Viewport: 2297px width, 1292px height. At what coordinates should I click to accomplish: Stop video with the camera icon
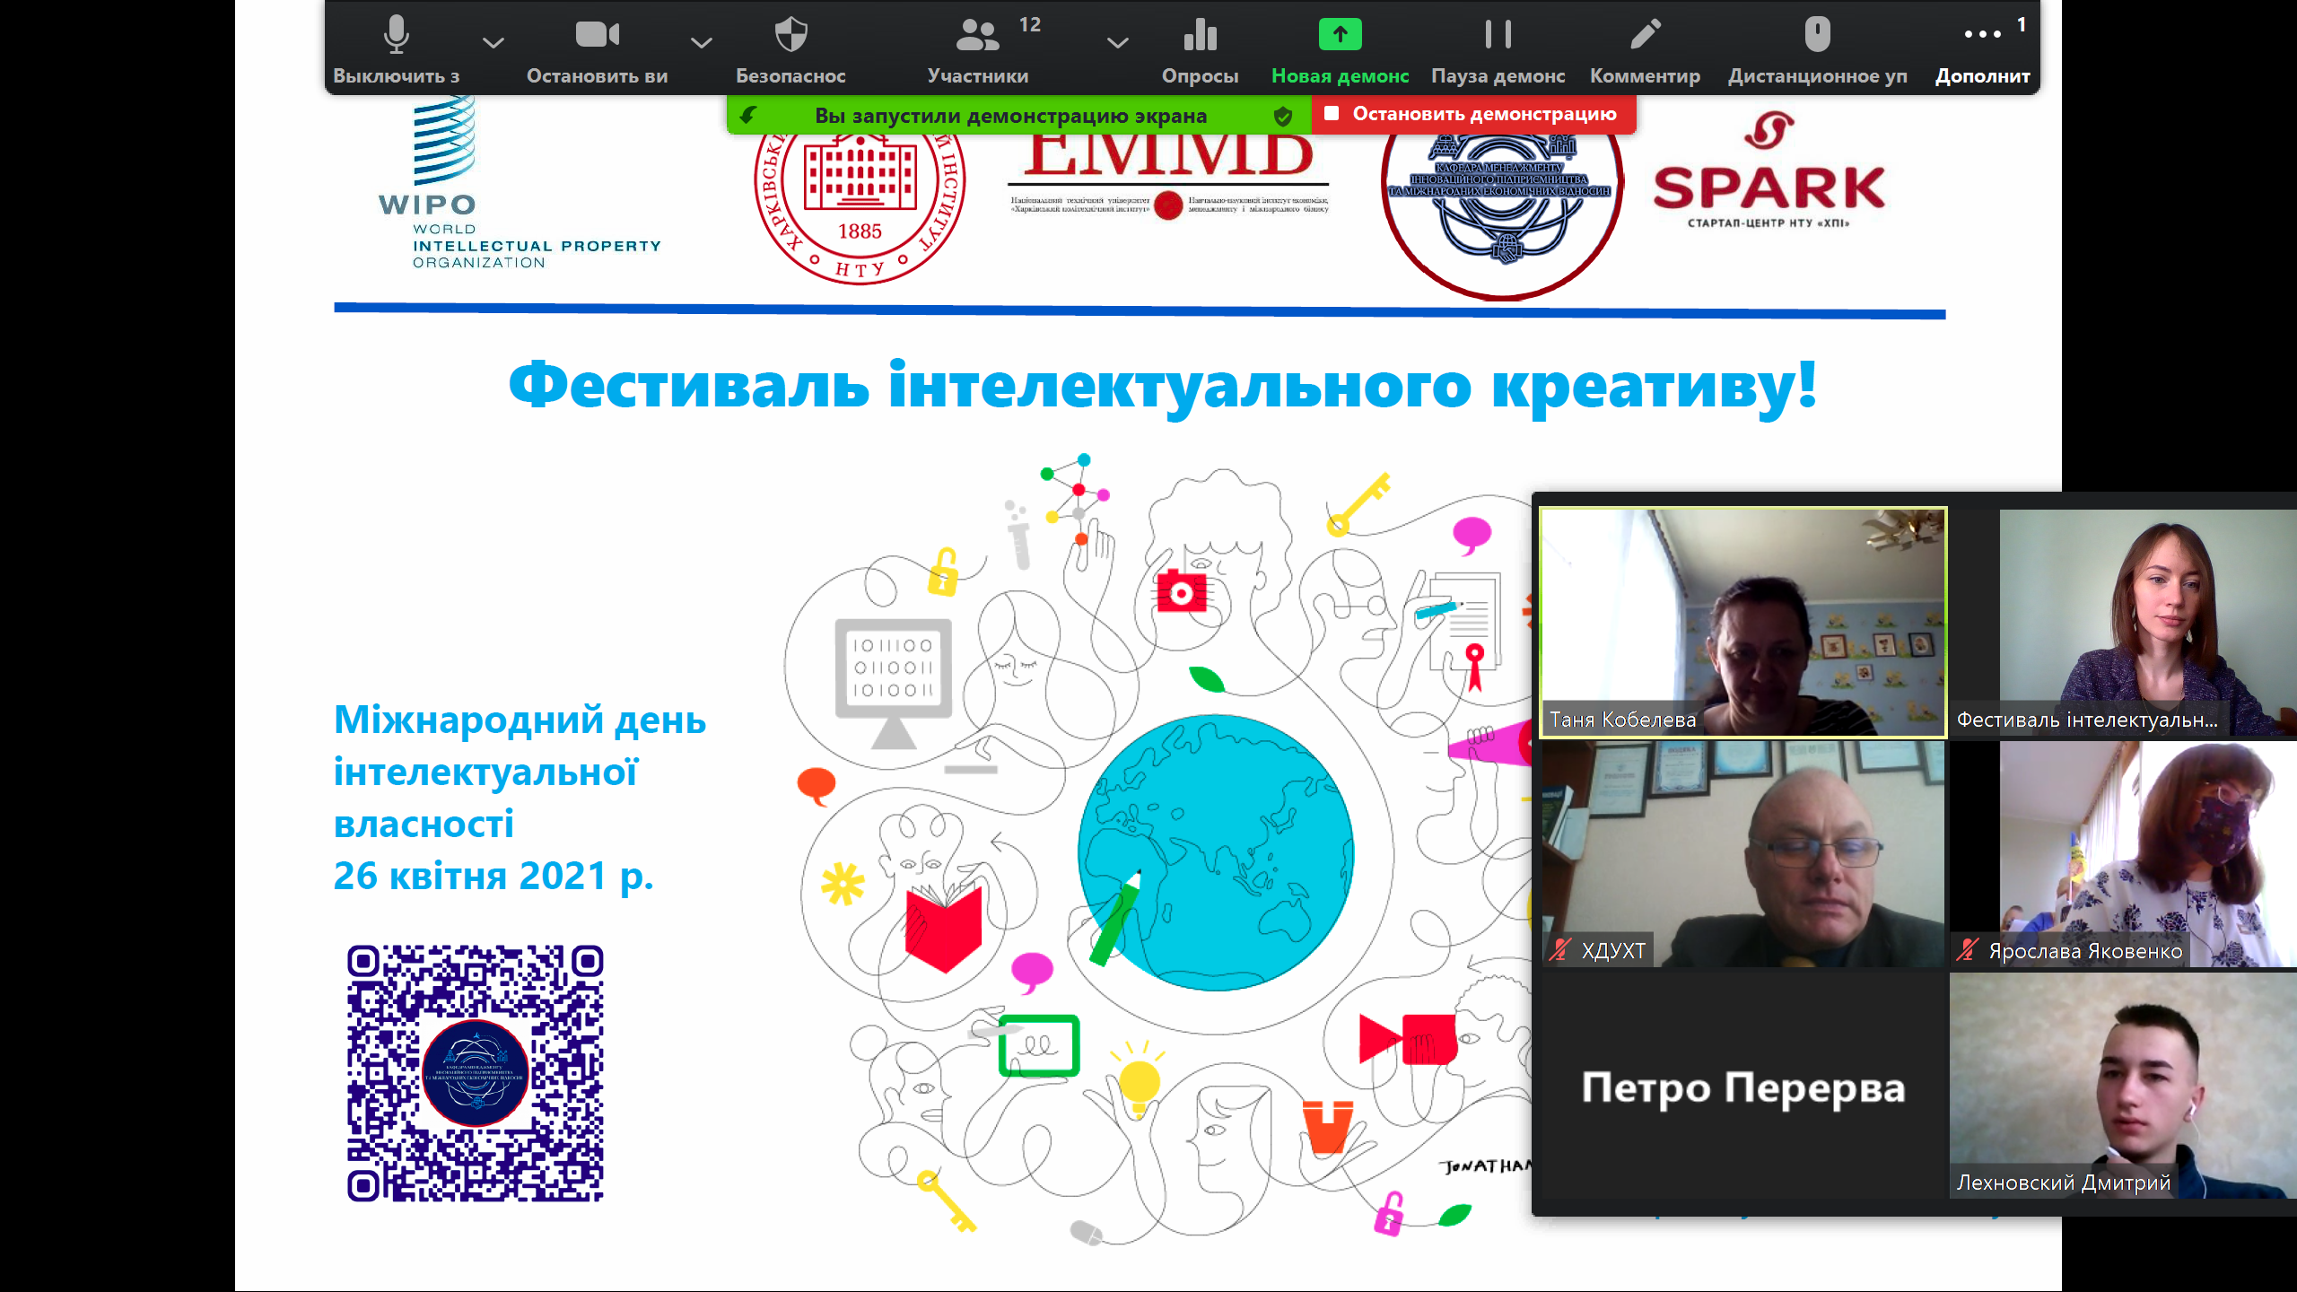[597, 35]
